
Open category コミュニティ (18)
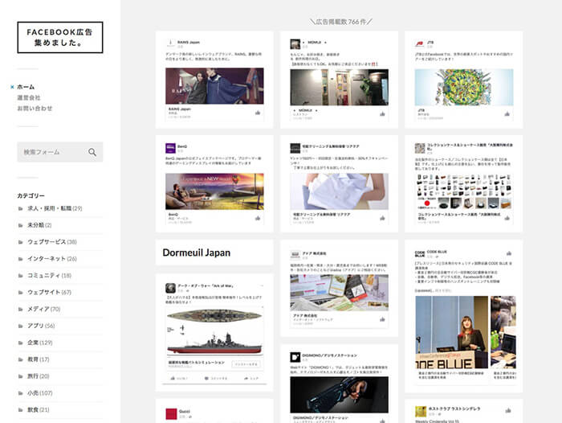[x=50, y=275]
